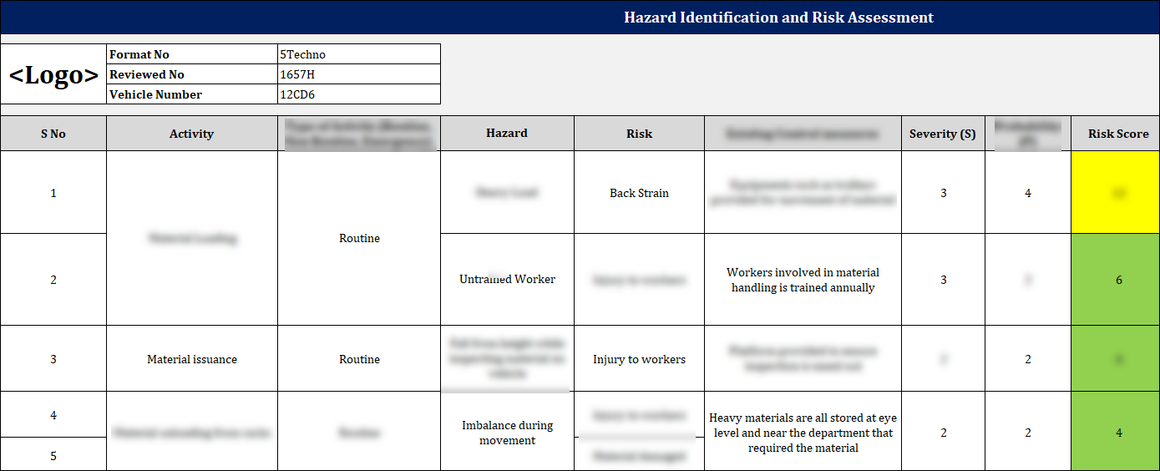Select the 12CD6 vehicle number cell
The height and width of the screenshot is (471, 1160).
(x=358, y=94)
